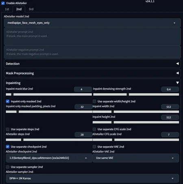Image resolution: width=183 pixels, height=184 pixels.
Task: Open ADetailer sampler 2nd dropdown arrow
Action: pos(172,178)
